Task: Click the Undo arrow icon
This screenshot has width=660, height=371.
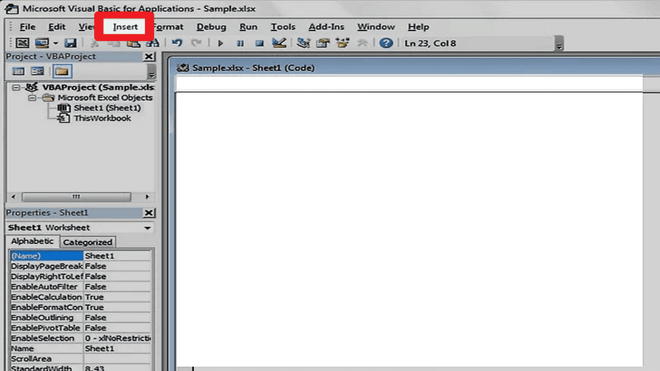Action: (177, 43)
